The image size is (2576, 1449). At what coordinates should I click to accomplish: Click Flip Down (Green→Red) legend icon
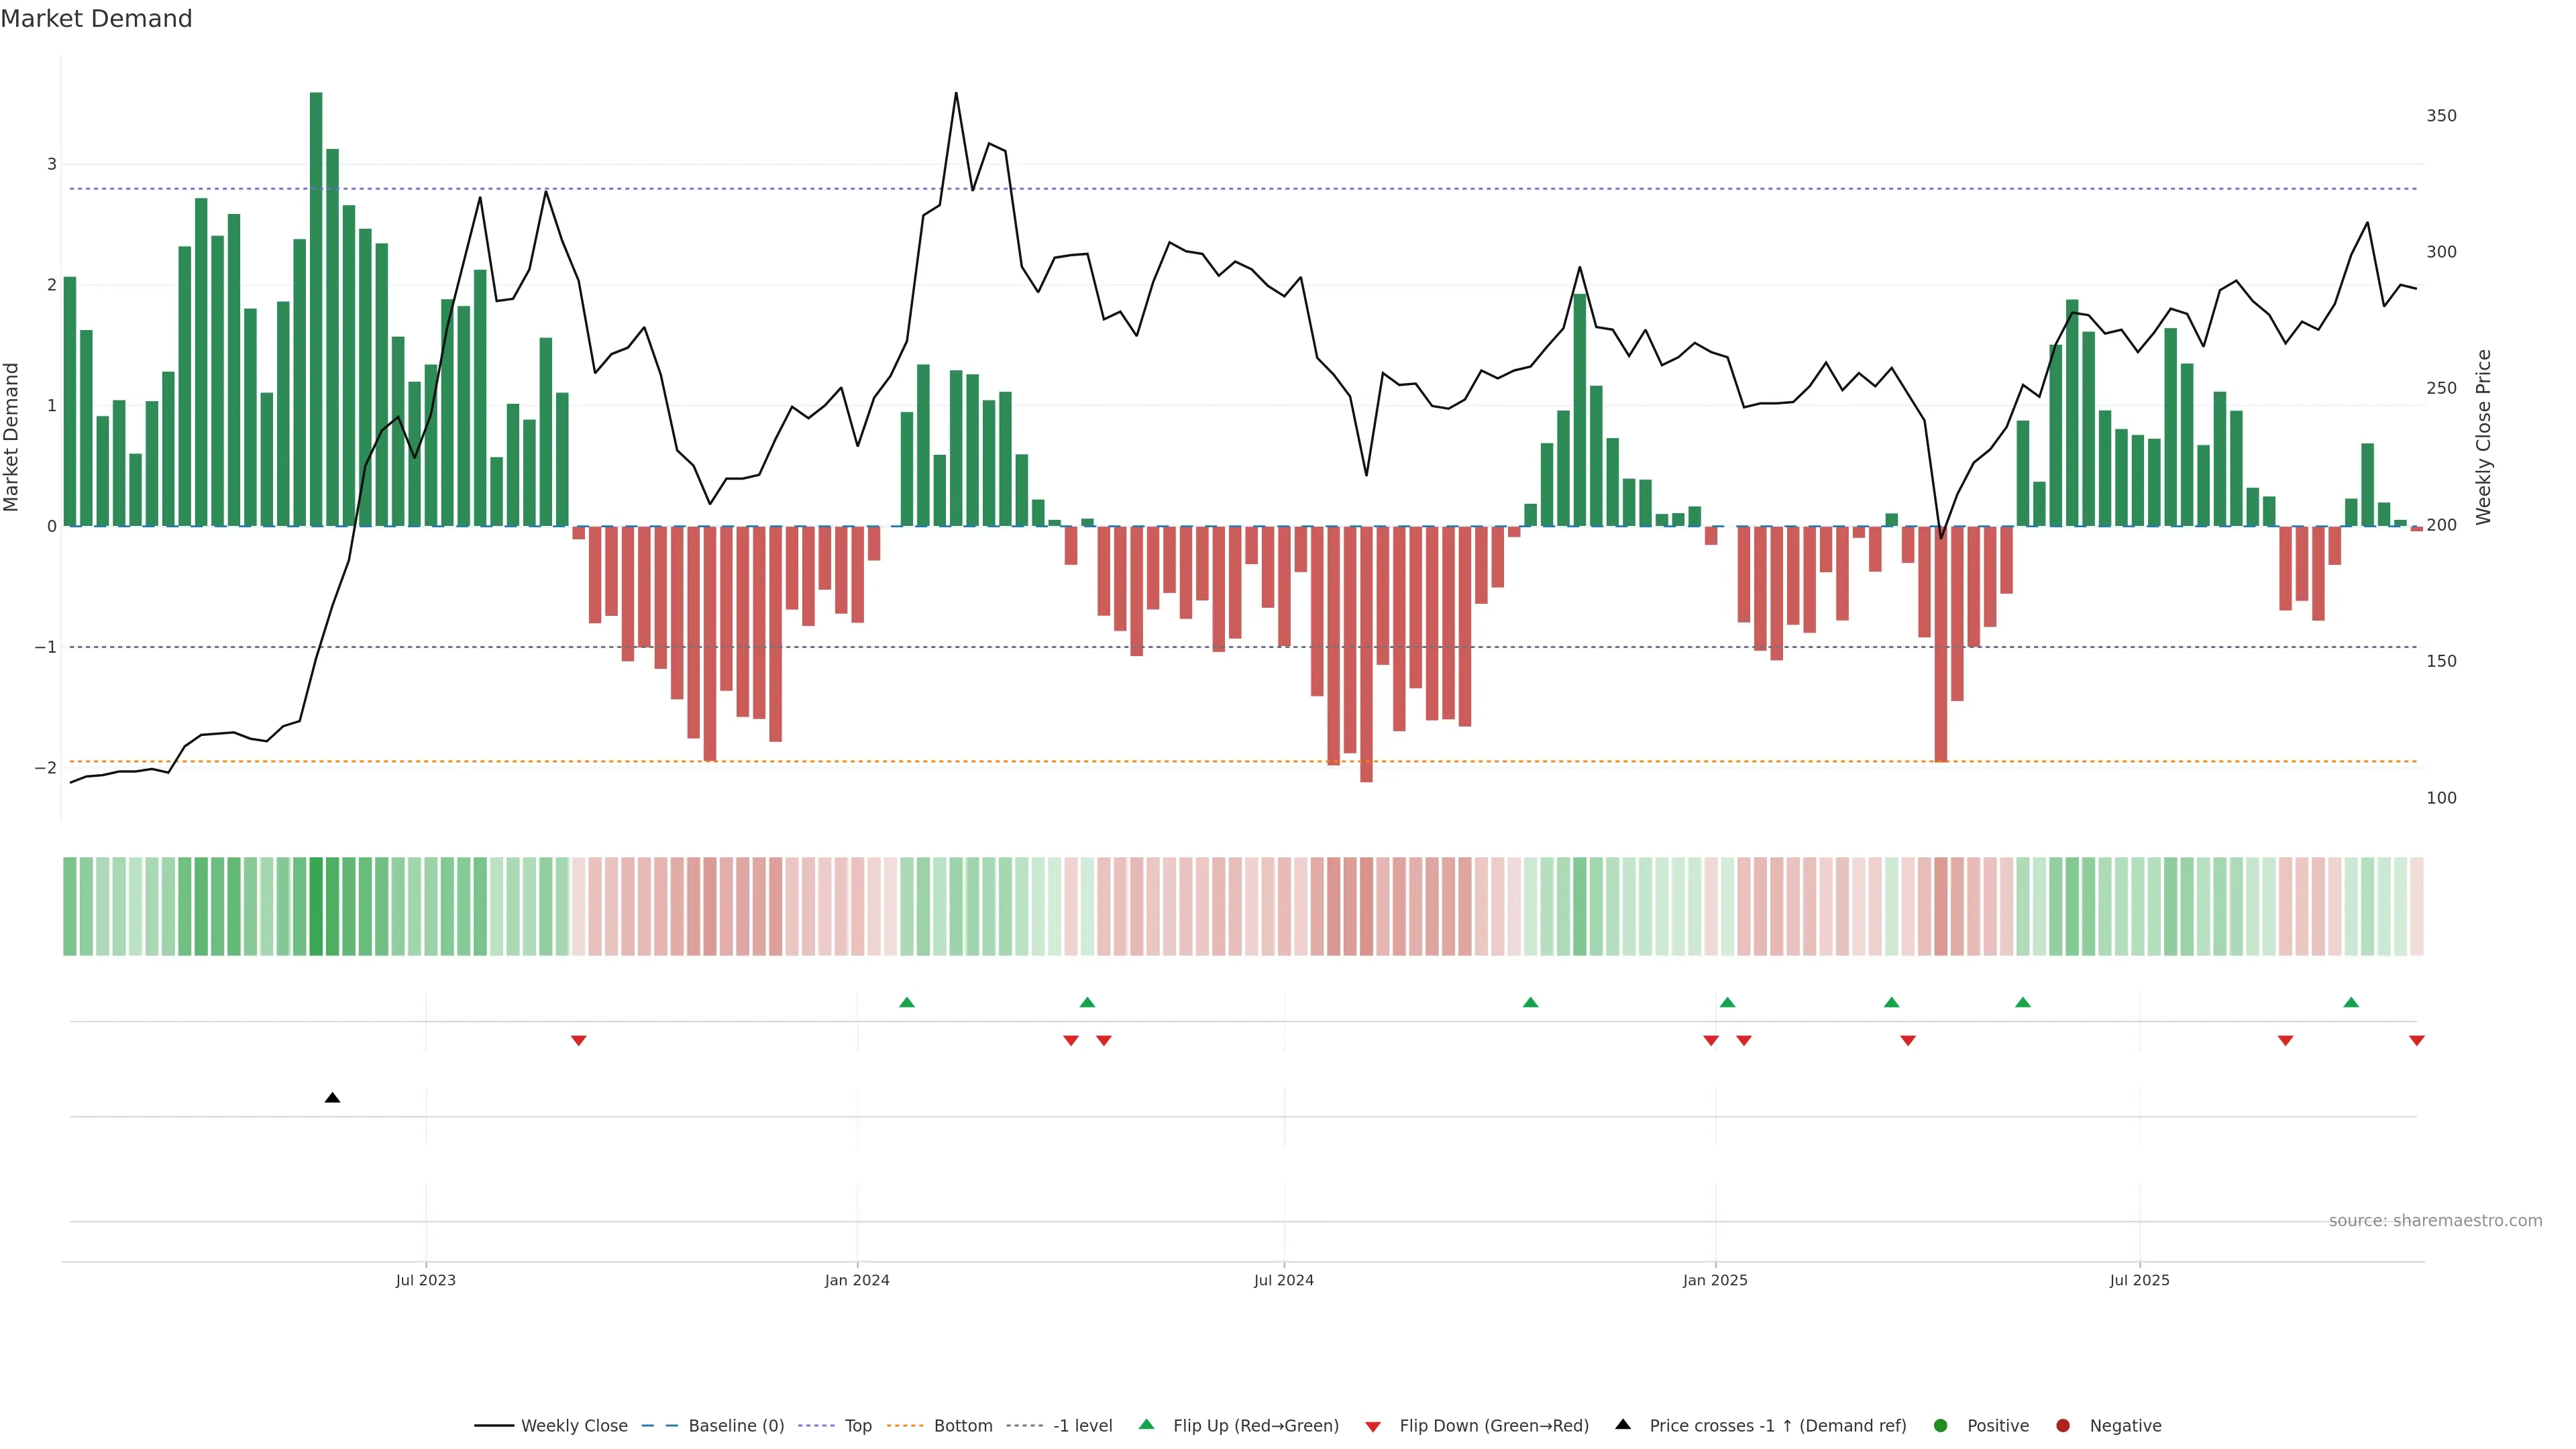(1373, 1427)
